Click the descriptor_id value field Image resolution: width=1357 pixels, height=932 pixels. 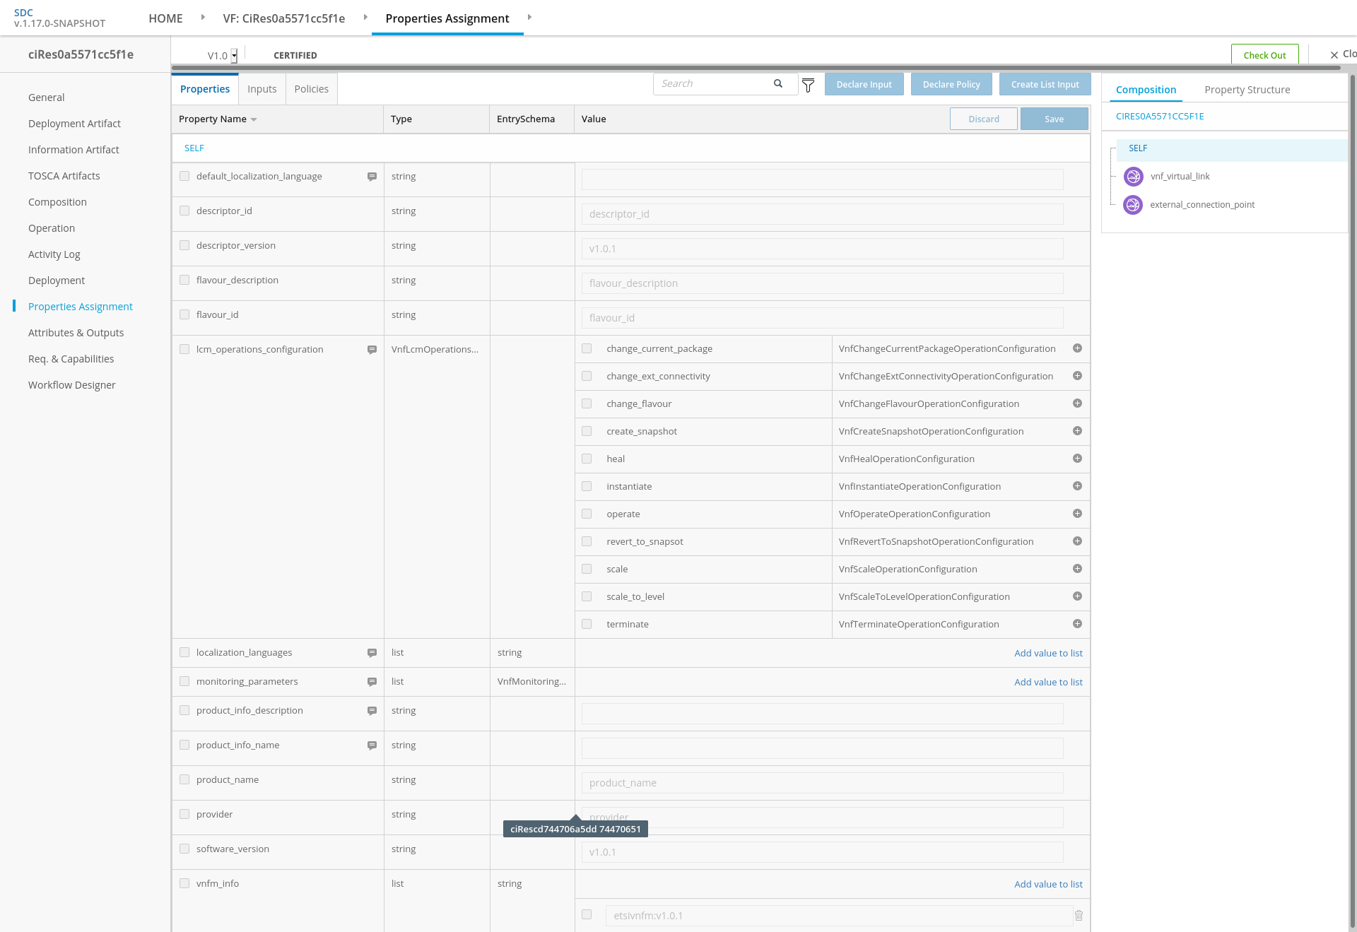point(822,214)
